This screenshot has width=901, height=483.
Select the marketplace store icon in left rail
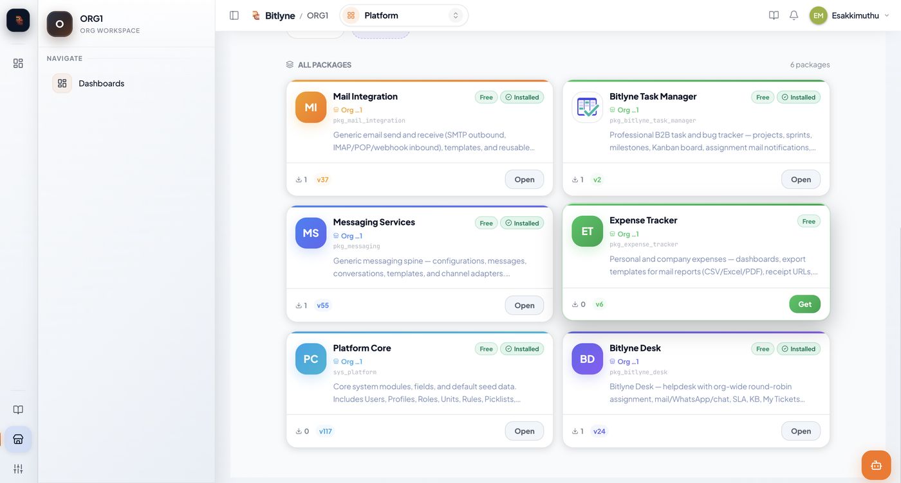pos(18,439)
